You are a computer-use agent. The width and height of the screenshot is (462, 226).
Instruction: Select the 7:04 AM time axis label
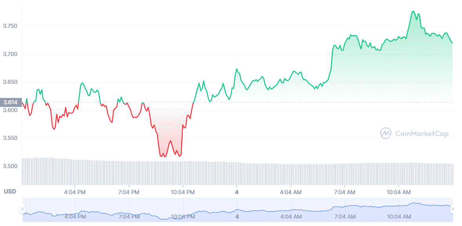click(345, 192)
